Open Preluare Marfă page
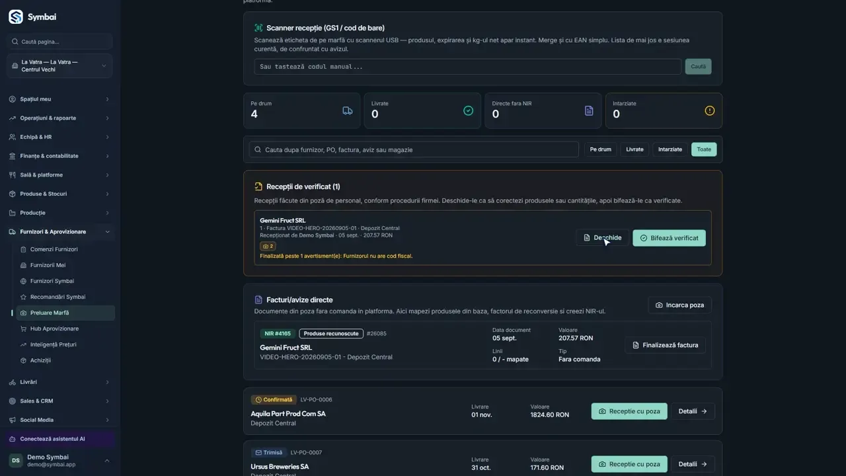Screen dimensions: 846x476 click(x=65, y=313)
